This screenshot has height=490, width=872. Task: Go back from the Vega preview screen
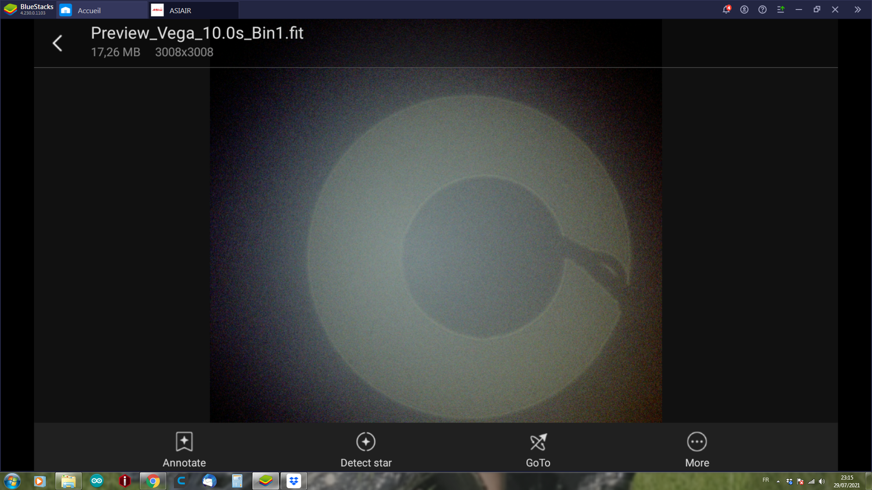(x=57, y=43)
